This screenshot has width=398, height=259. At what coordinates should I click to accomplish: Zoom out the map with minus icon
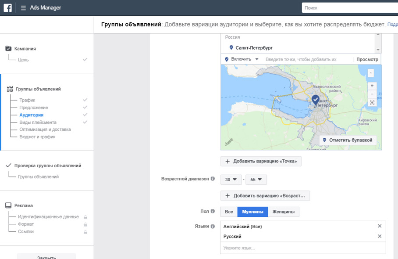pos(372,94)
